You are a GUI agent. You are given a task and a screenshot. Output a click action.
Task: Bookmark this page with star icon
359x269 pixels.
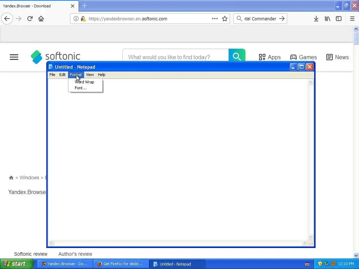(225, 19)
